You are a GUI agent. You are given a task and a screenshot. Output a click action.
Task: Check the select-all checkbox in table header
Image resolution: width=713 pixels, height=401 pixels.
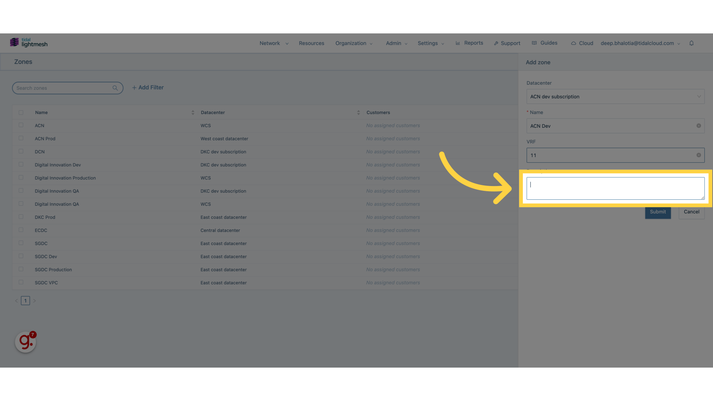21,112
